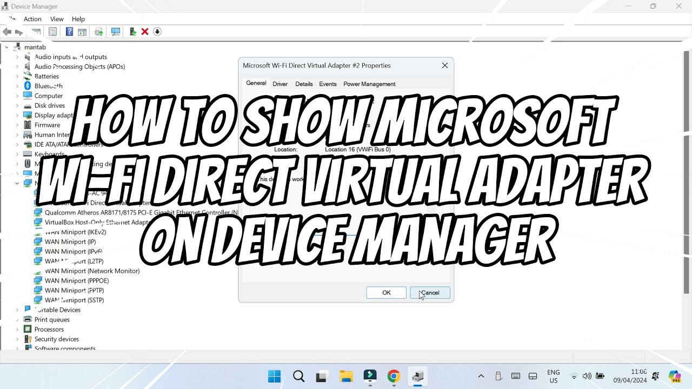The height and width of the screenshot is (389, 692).
Task: Open taskbar Search magnifier
Action: click(x=298, y=377)
